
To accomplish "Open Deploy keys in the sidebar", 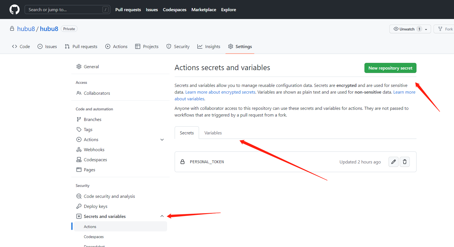I will tap(95, 206).
